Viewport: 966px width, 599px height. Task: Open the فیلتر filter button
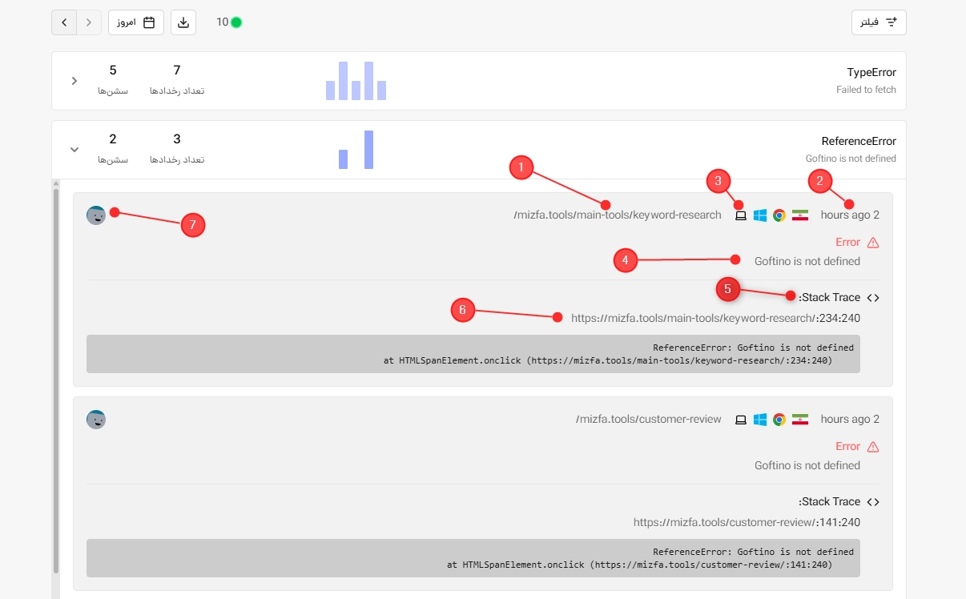tap(879, 22)
